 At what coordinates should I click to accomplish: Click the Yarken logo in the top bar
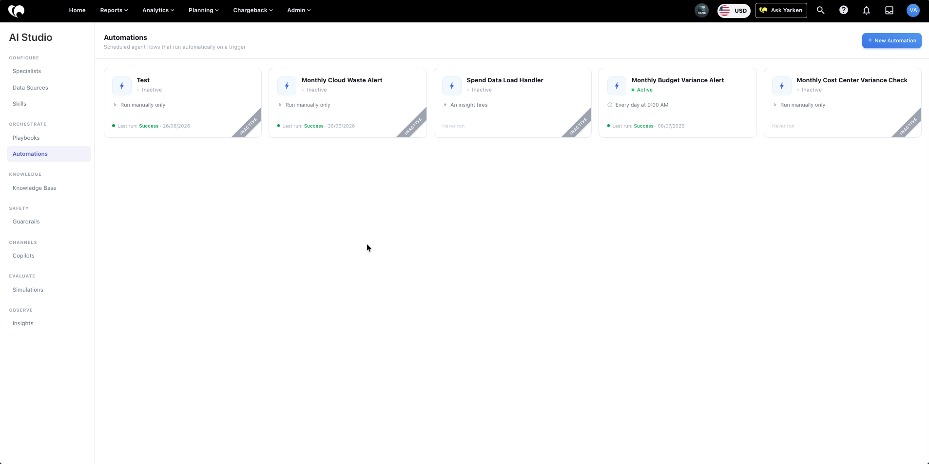[x=16, y=10]
